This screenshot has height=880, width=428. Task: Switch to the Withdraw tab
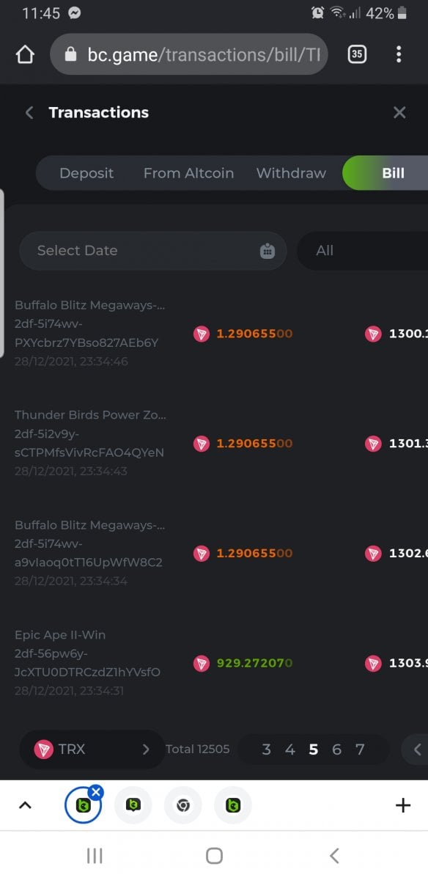point(291,173)
